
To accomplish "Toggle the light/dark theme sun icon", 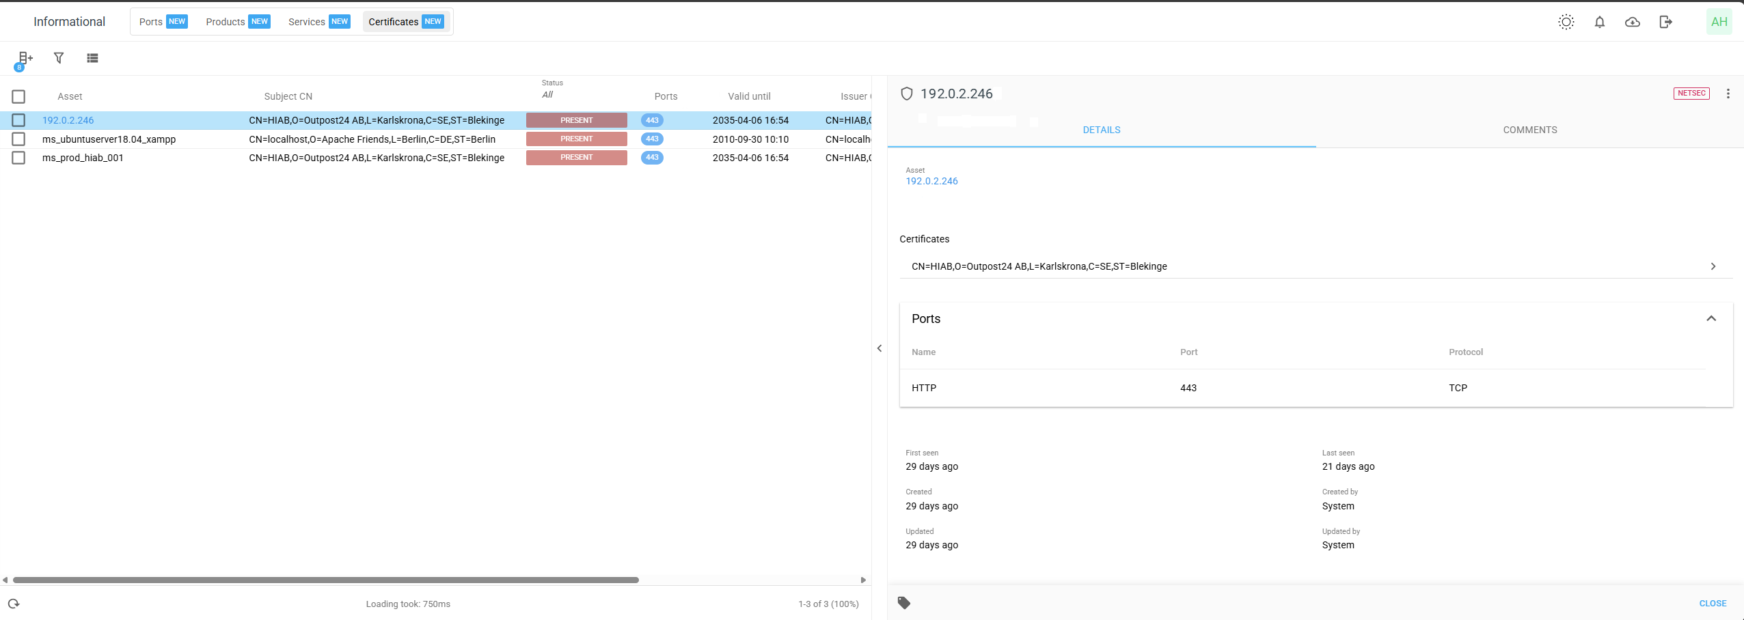I will [1566, 22].
